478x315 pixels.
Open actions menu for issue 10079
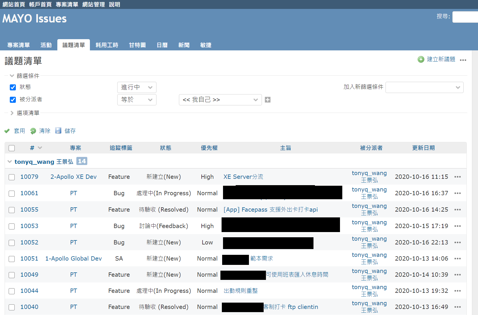click(x=458, y=177)
